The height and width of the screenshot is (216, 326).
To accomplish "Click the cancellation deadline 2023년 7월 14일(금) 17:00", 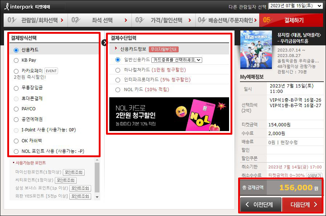I will coord(295,167).
